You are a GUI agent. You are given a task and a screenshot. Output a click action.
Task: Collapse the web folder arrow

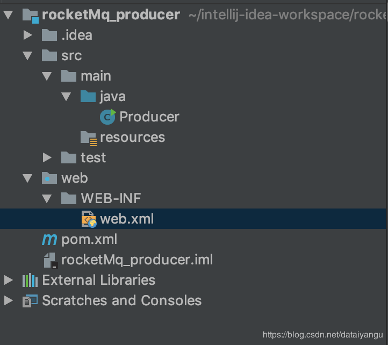coord(27,178)
